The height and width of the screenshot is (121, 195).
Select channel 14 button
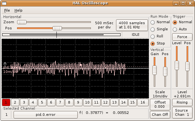[x=123, y=103]
